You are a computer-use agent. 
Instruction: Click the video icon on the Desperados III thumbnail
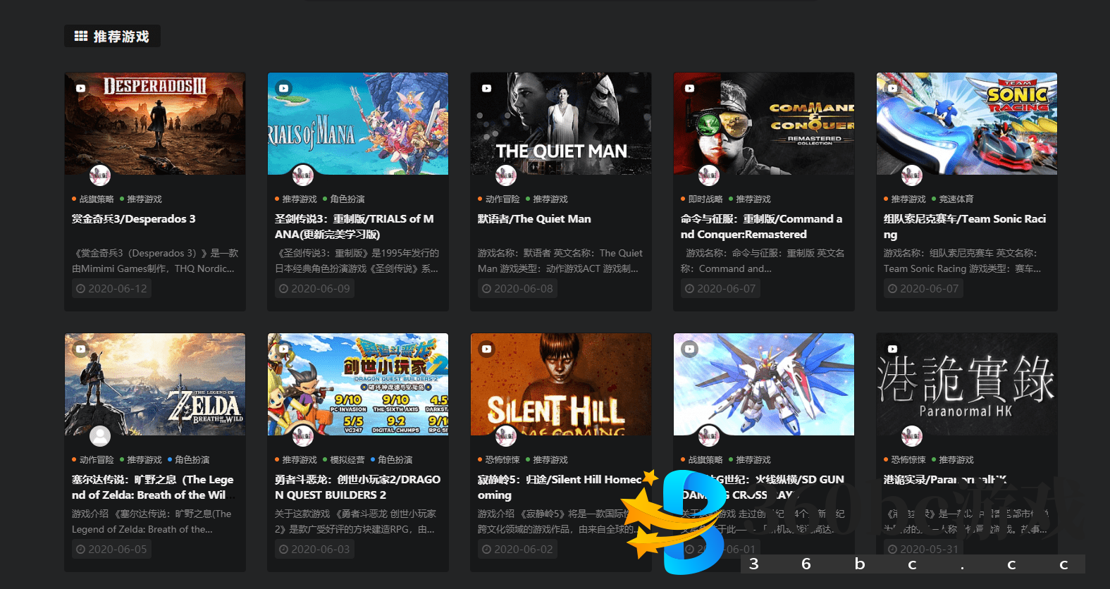[81, 89]
